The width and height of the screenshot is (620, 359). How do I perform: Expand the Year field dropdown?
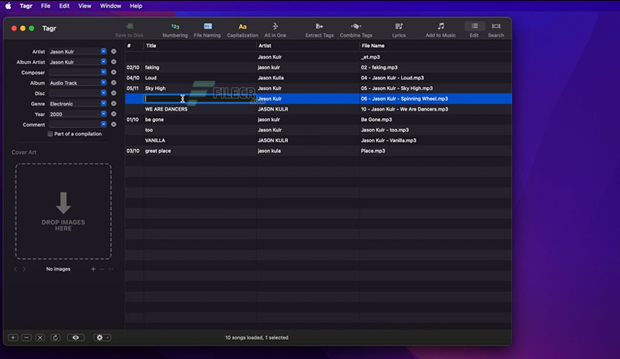coord(104,114)
